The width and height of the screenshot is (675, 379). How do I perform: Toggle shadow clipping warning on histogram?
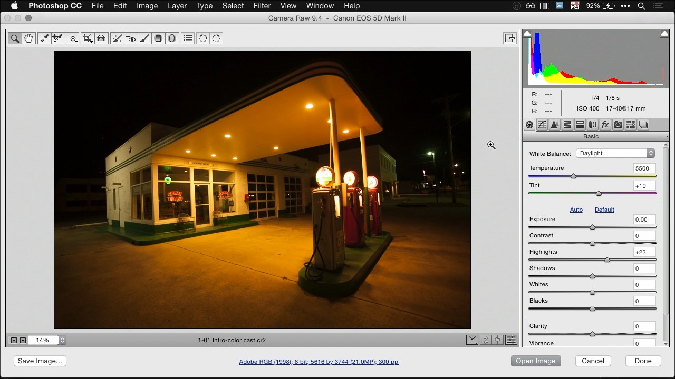click(527, 34)
